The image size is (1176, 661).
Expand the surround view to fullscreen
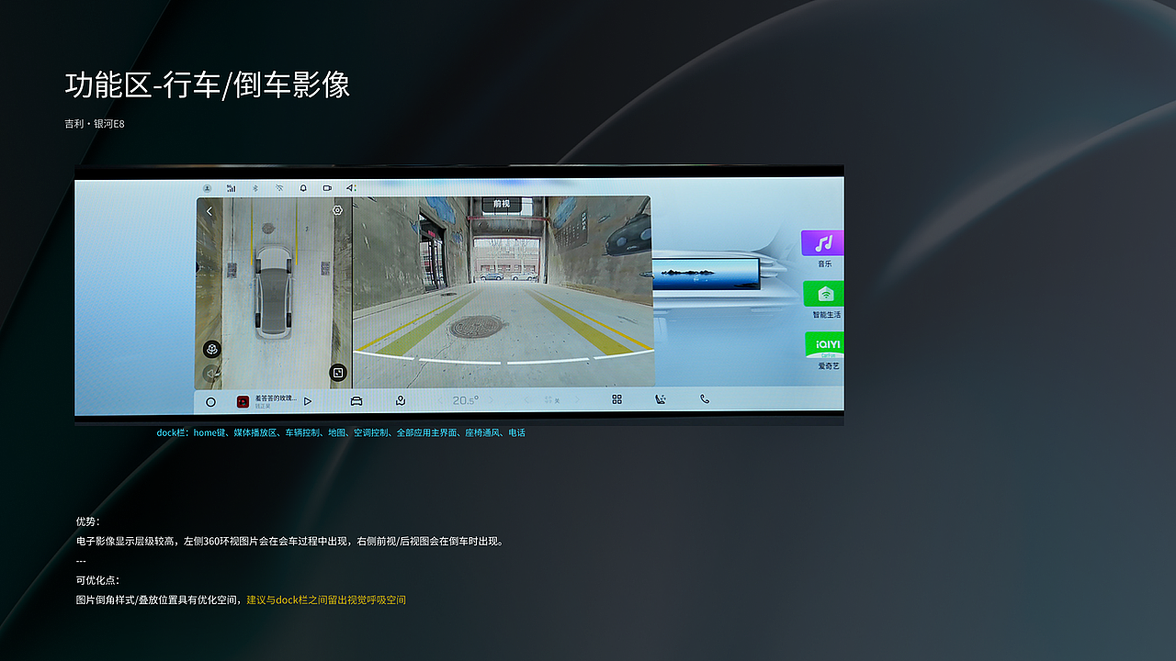[x=338, y=373]
